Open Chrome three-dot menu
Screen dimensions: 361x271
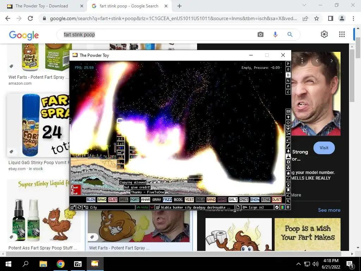(353, 18)
